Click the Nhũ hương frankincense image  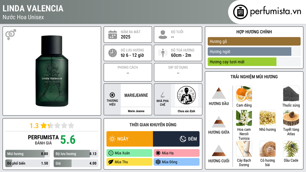coord(267,118)
